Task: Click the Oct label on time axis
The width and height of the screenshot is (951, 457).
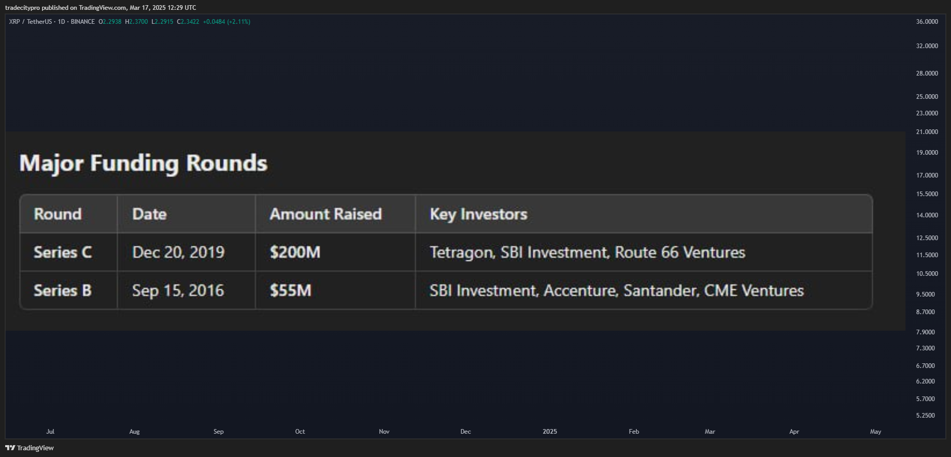Action: tap(300, 432)
